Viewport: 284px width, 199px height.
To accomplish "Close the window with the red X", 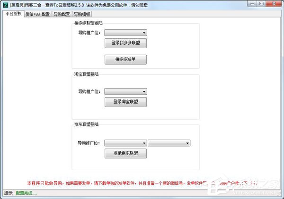I will coord(274,4).
